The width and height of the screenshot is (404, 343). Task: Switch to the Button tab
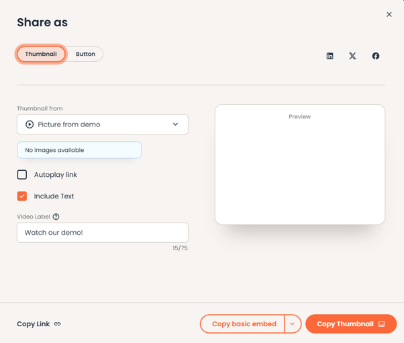pos(85,54)
